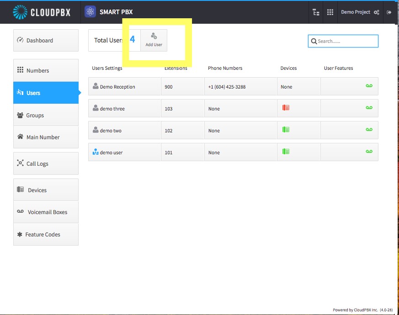Viewport: 399px width, 315px height.
Task: Open voicemail feature icon for Demo Reception
Action: click(369, 86)
